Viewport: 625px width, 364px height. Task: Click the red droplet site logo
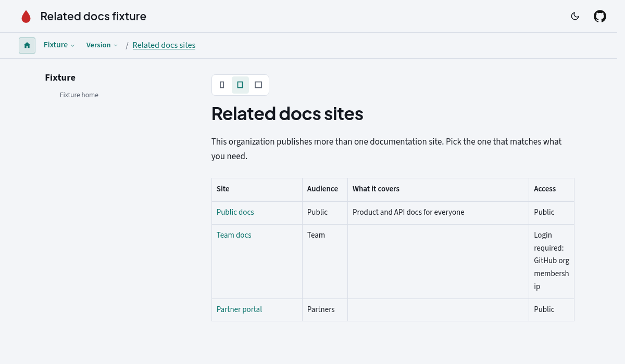coord(26,17)
